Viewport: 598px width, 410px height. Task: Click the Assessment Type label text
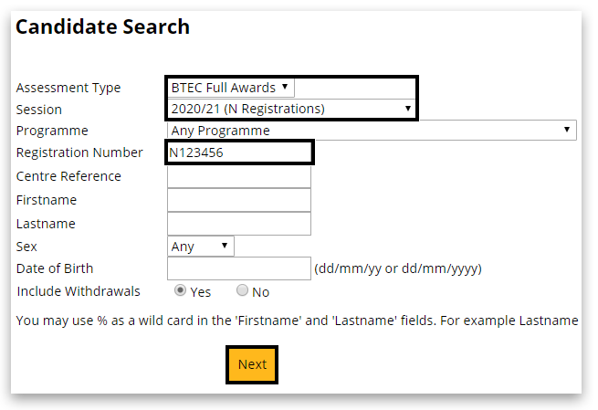(68, 88)
